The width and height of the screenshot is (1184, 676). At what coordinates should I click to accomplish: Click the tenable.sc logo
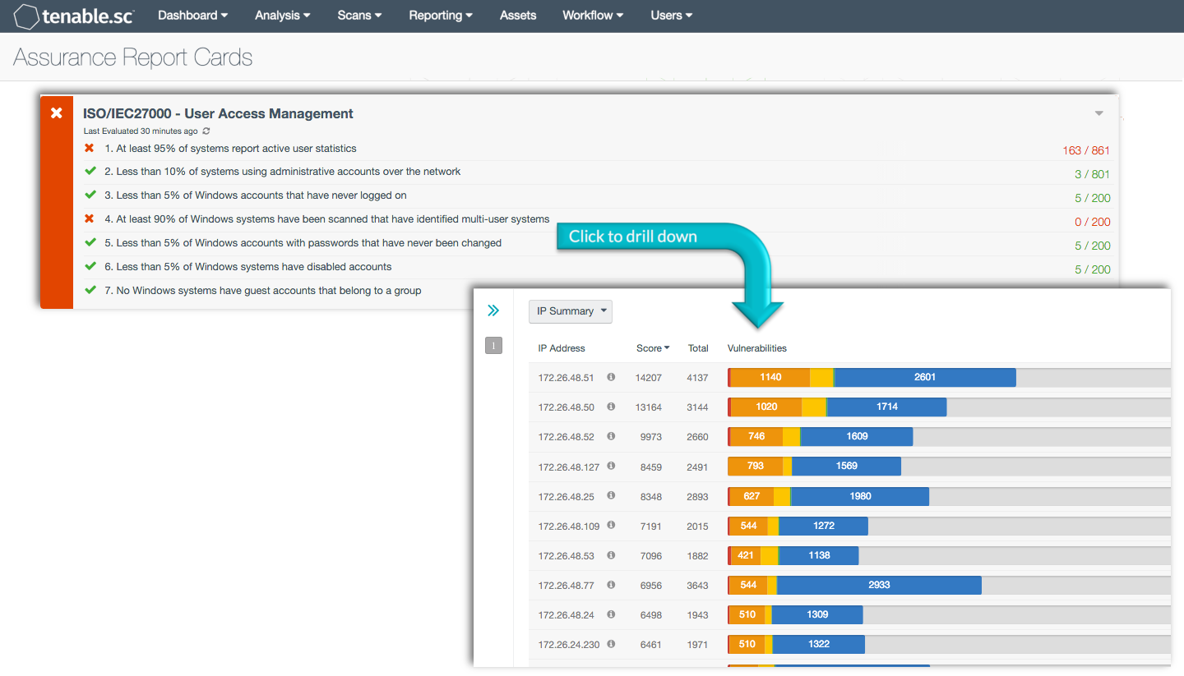pyautogui.click(x=74, y=16)
